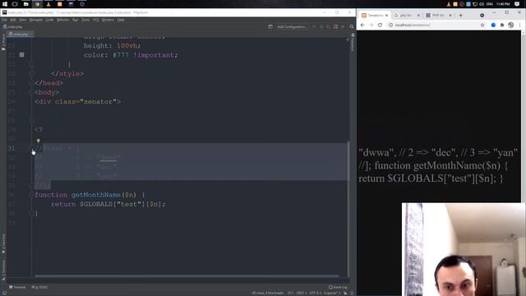Open the VCS menu
Viewport: 526px width, 296px height.
point(96,20)
